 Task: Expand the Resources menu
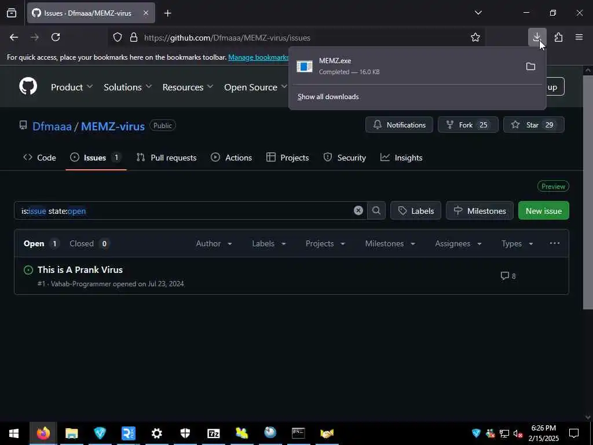188,87
